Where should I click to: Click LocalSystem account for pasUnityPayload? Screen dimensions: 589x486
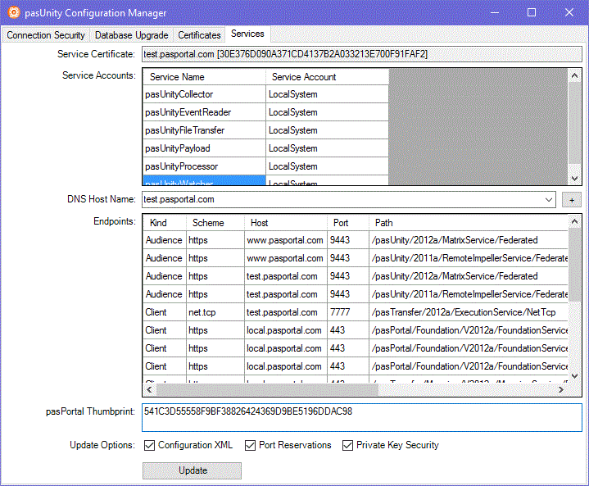pyautogui.click(x=327, y=148)
